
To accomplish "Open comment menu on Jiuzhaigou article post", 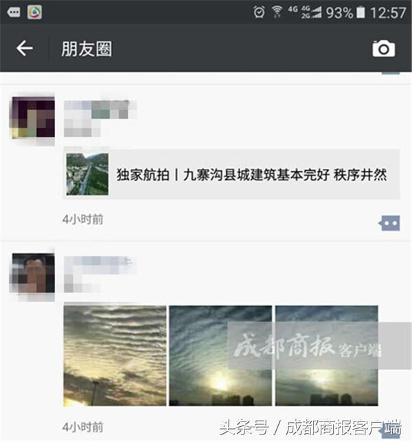I will [x=389, y=223].
